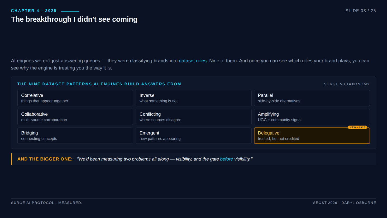Viewport: 387px width, 218px height.
Task: Select the Correlative pattern card
Action: pyautogui.click(x=75, y=98)
